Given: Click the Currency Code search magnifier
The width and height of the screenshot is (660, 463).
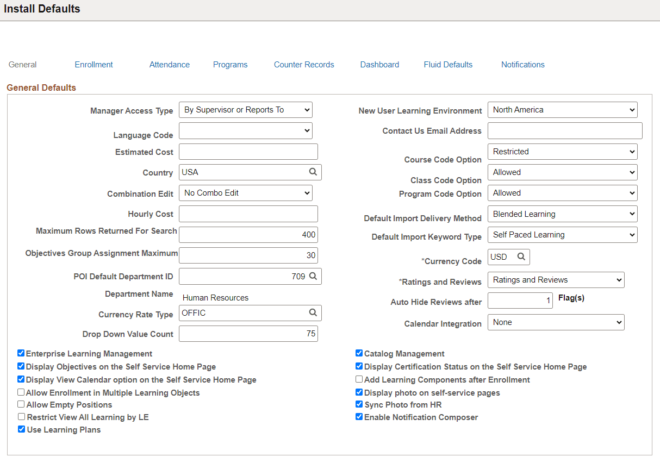Looking at the screenshot, I should (x=521, y=256).
